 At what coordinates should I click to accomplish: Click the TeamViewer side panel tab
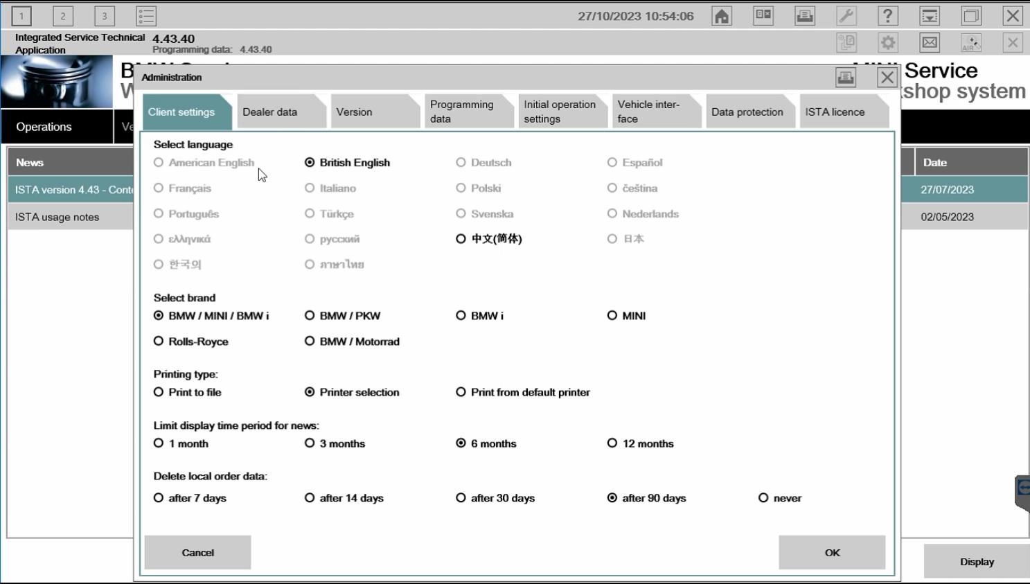(1022, 492)
